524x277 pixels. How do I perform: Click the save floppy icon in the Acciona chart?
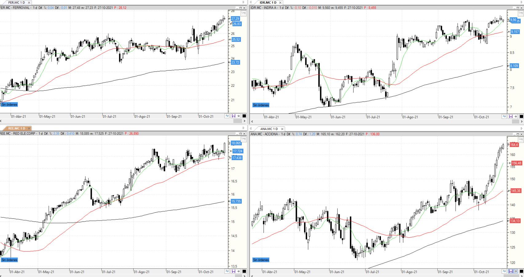tap(510, 271)
